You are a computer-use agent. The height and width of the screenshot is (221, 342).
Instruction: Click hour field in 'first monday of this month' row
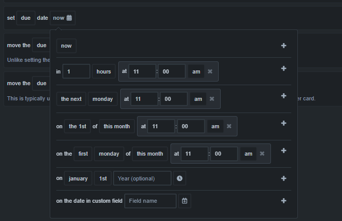tap(194, 154)
